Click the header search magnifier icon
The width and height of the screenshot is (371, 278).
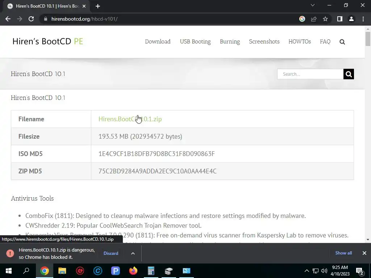(x=342, y=42)
